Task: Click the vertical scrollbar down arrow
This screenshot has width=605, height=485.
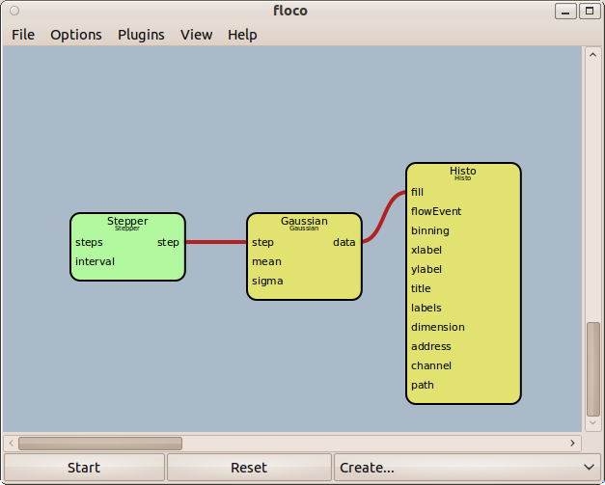Action: [593, 423]
